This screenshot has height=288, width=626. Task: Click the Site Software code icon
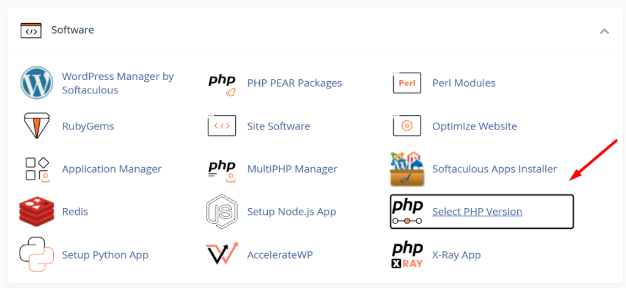point(222,126)
